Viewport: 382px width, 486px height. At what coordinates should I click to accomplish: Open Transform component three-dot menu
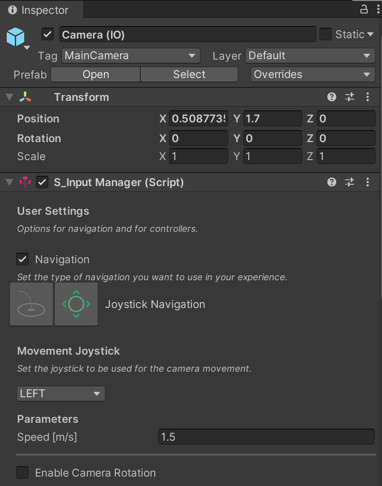368,97
